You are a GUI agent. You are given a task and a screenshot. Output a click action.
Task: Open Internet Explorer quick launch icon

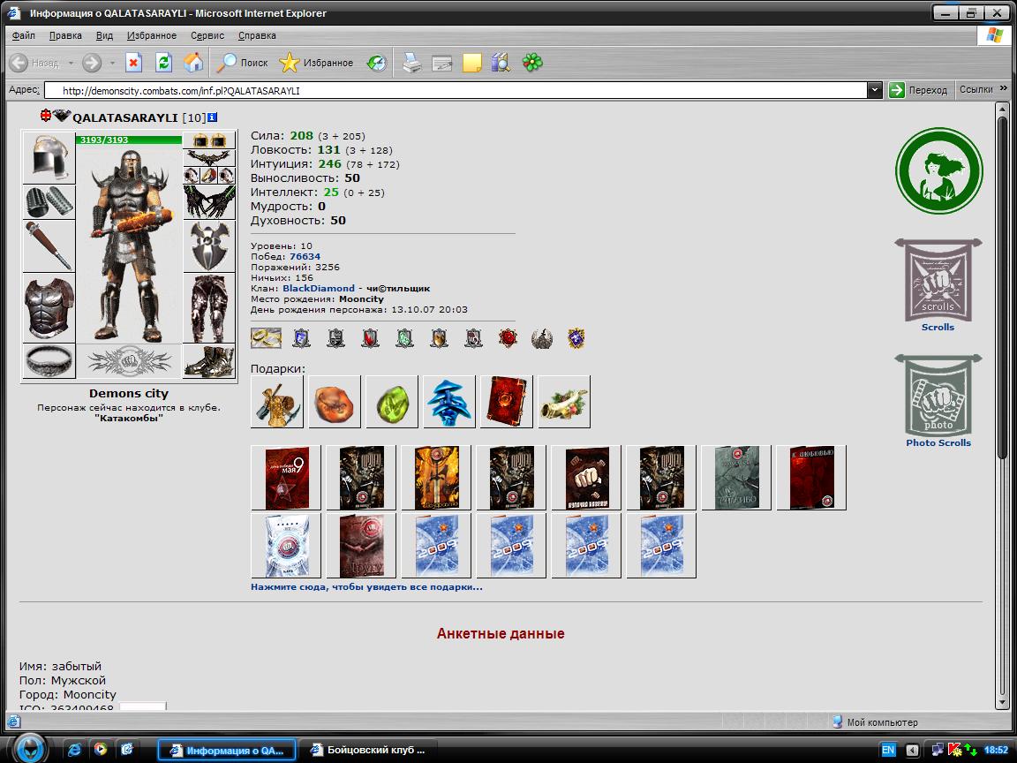(74, 750)
